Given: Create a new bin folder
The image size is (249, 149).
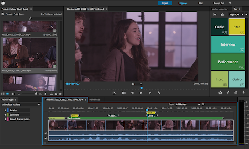Looking at the screenshot, I should [x=56, y=94].
